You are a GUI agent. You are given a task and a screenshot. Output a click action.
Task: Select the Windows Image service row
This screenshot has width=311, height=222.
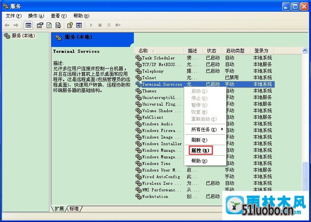[205, 137]
